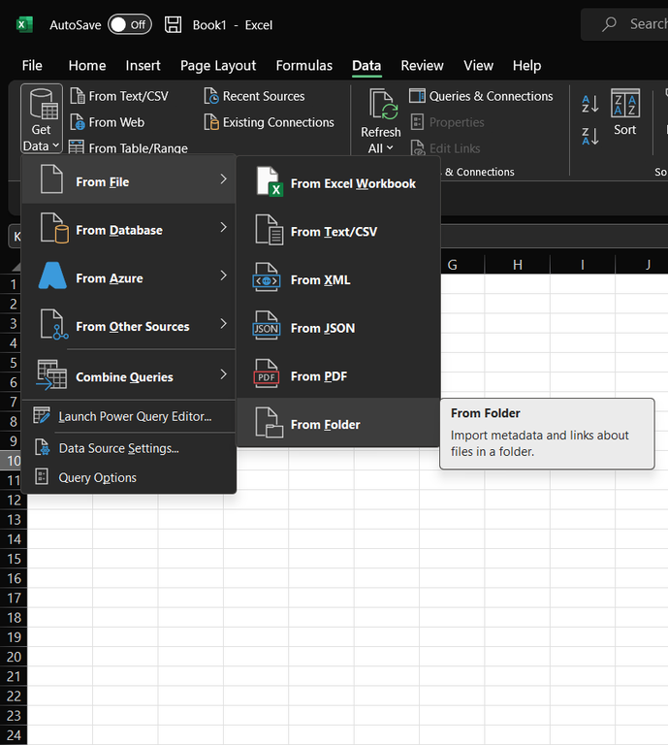Sort ascending with the A-Z icon
Image resolution: width=668 pixels, height=745 pixels.
589,105
